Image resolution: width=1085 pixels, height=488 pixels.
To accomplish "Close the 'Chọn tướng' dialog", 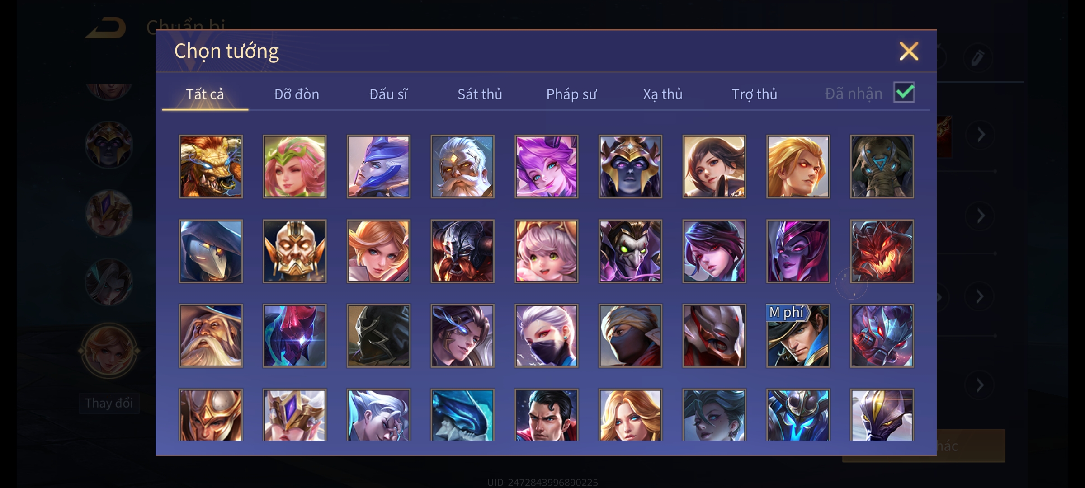I will click(x=909, y=51).
